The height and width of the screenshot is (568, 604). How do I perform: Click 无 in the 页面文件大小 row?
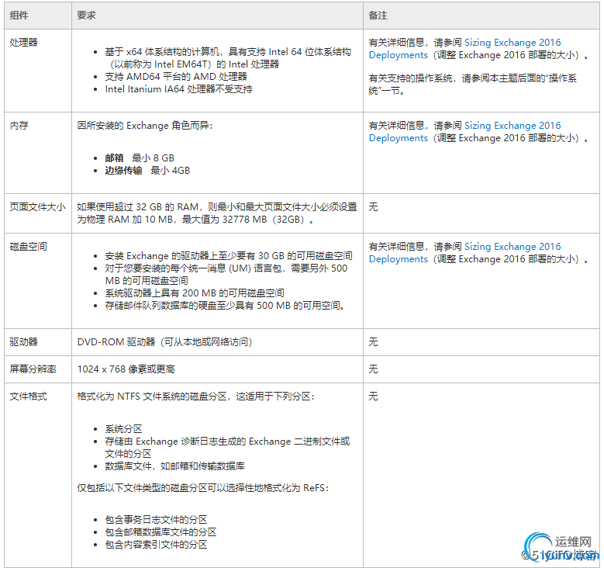click(x=373, y=207)
